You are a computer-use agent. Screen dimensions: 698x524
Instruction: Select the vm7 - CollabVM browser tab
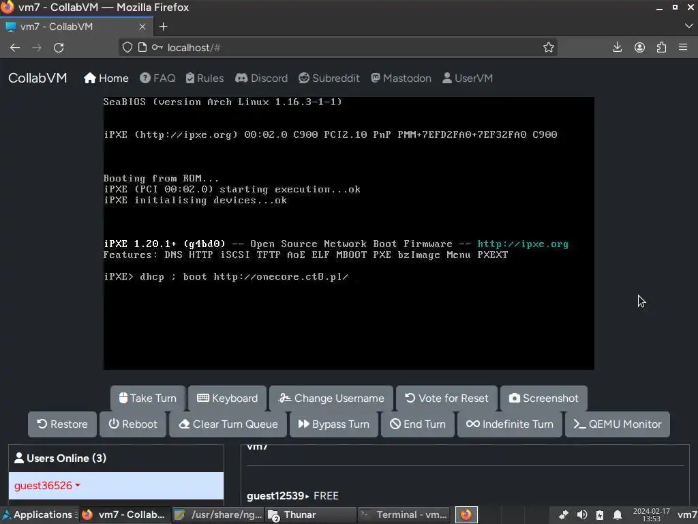pos(76,27)
